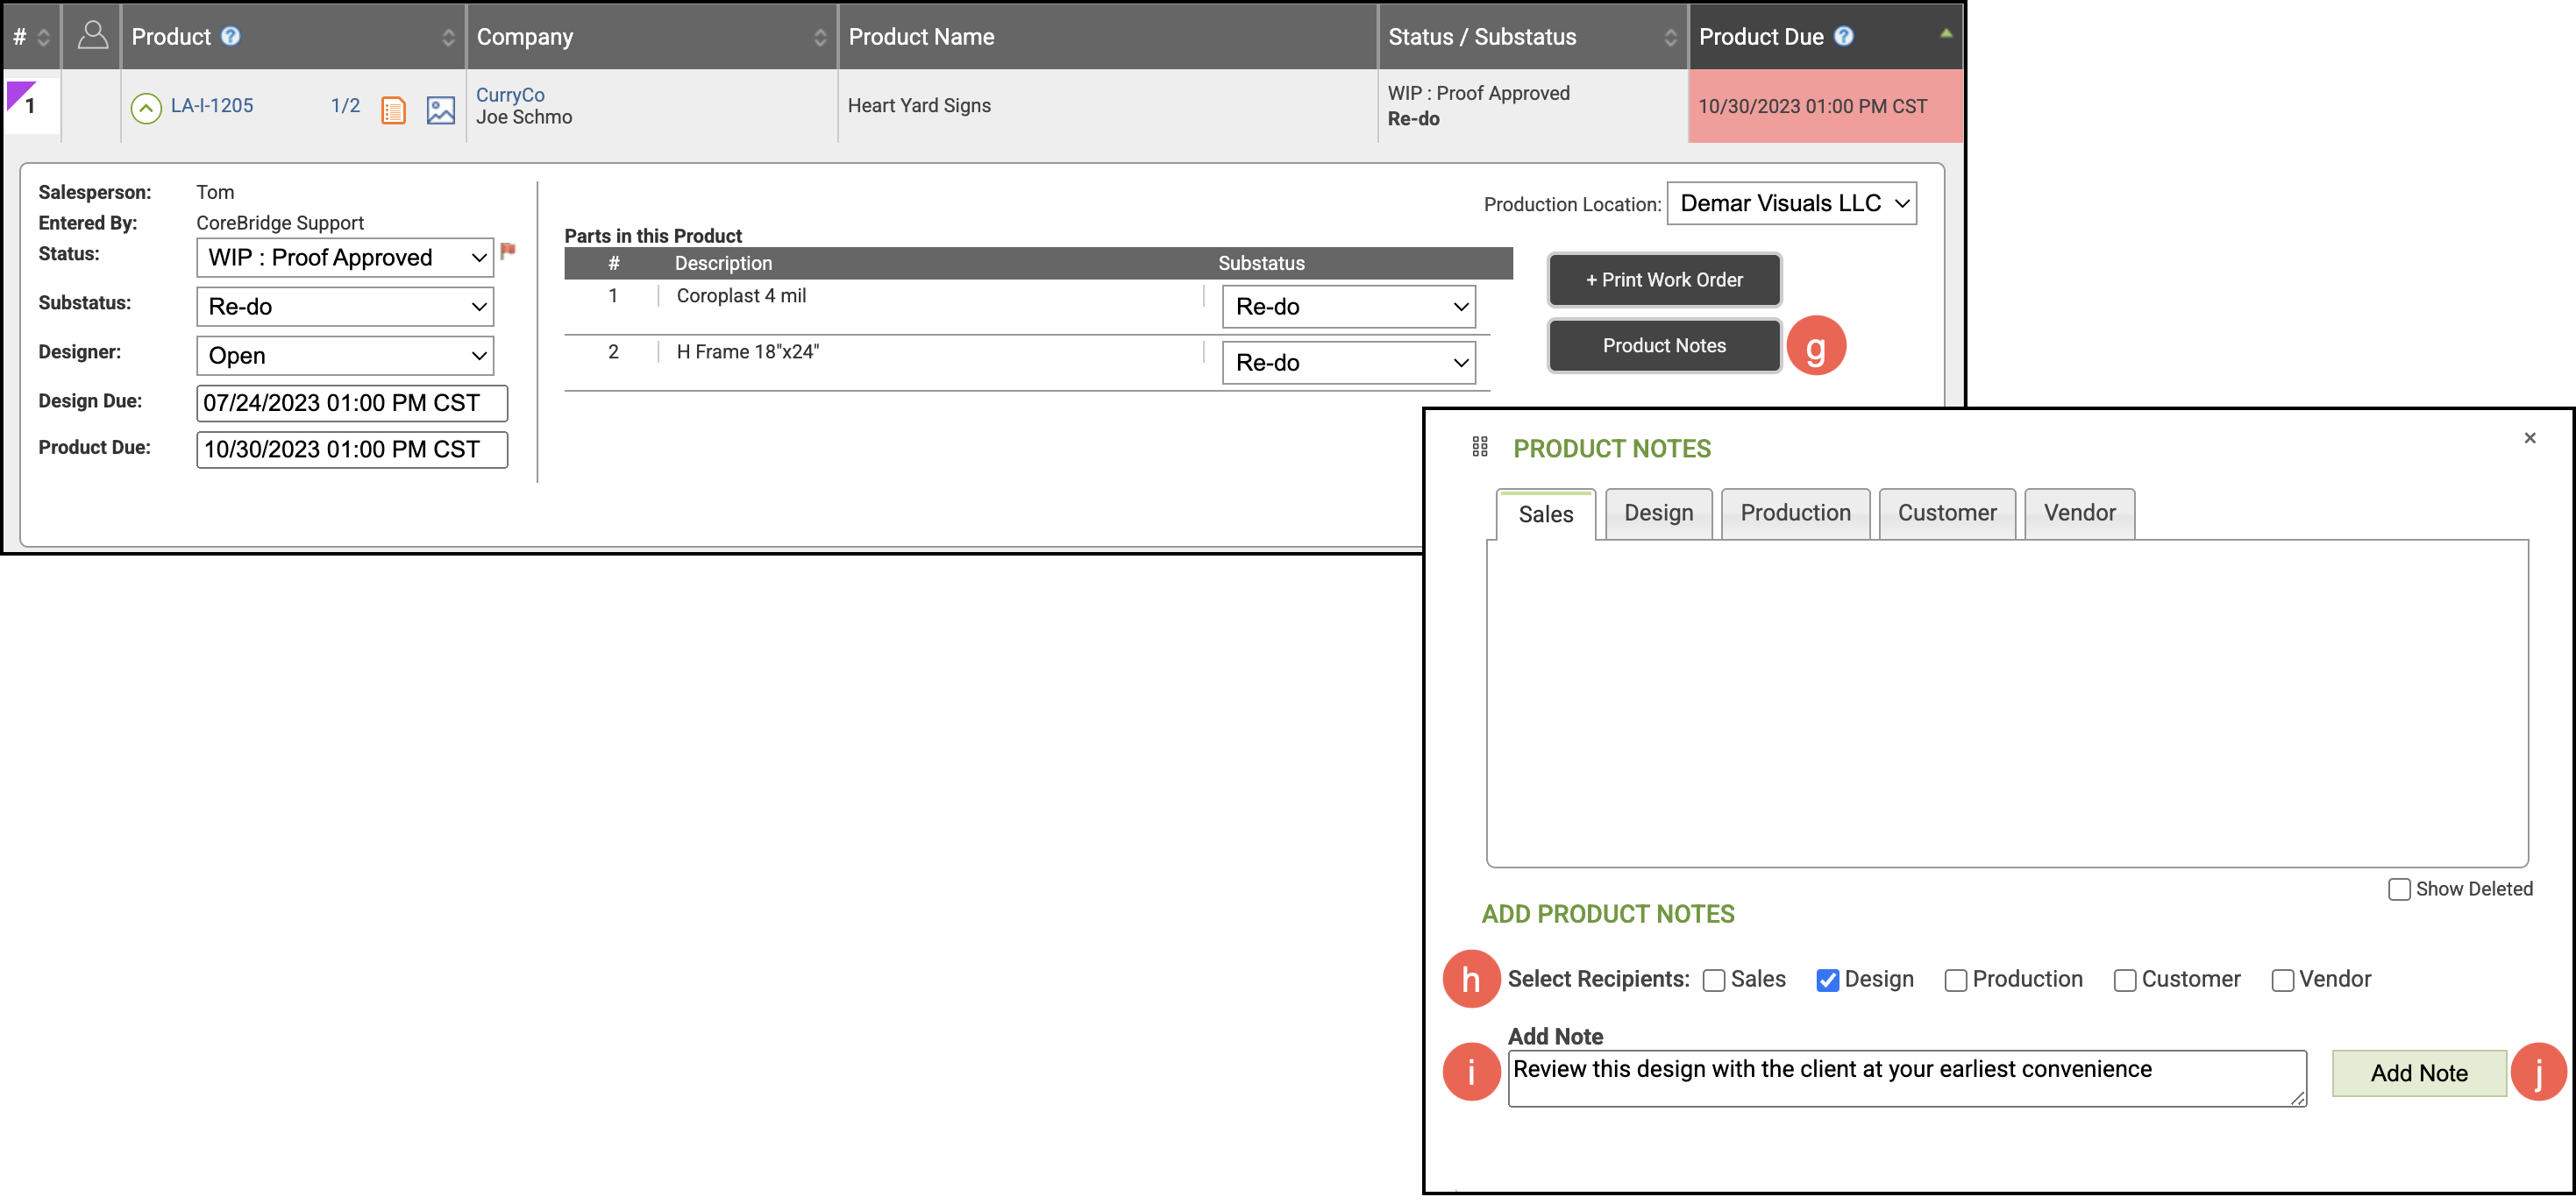Open the Status WIP : Proof Approved dropdown
The height and width of the screenshot is (1204, 2576).
click(345, 258)
